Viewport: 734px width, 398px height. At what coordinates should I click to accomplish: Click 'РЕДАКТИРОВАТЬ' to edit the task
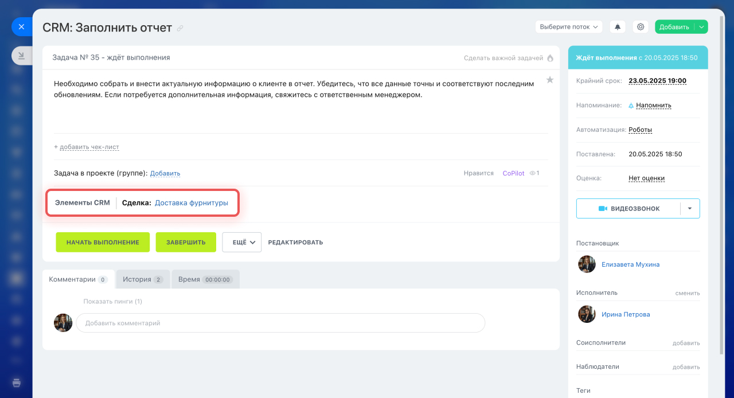tap(295, 242)
